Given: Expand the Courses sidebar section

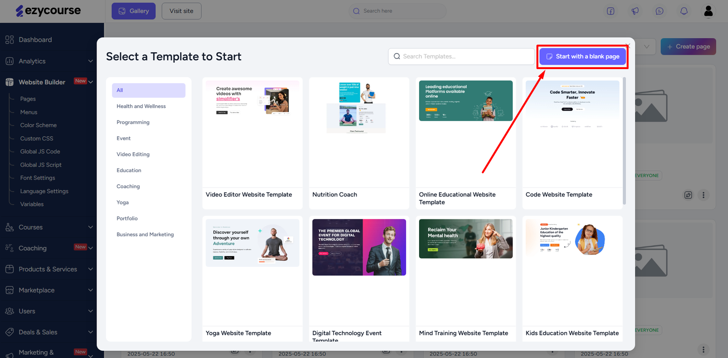Looking at the screenshot, I should 90,227.
